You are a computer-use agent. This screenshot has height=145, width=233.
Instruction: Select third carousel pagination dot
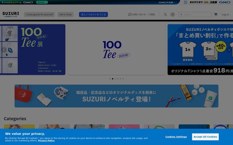click(115, 79)
